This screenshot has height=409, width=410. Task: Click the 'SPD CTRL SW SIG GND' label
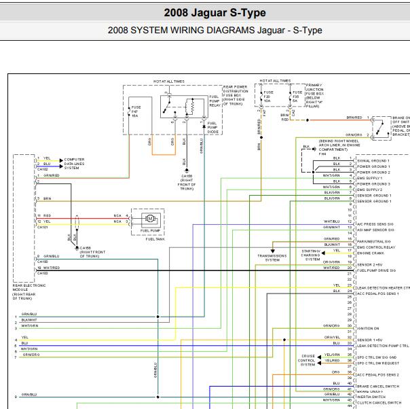coord(377,357)
